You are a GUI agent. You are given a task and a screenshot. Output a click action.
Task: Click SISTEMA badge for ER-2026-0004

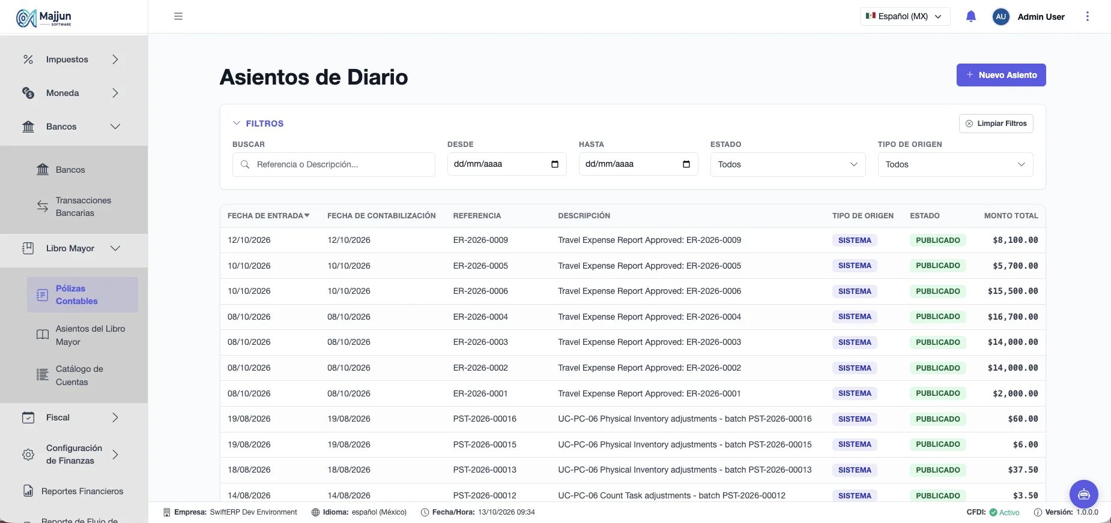click(x=855, y=317)
